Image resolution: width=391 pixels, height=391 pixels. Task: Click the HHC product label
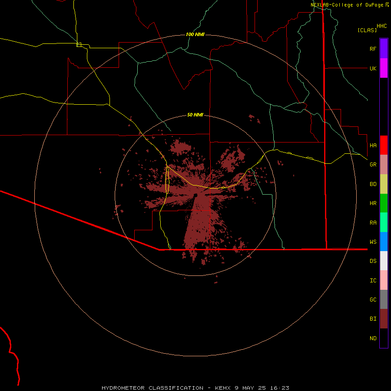click(382, 26)
